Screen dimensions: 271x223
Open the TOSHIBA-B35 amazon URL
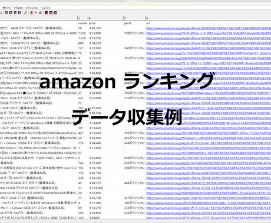(x=209, y=58)
